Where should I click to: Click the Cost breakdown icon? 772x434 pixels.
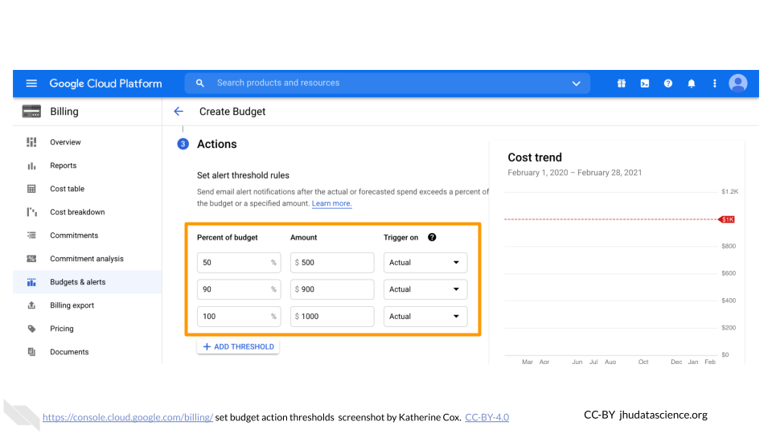pos(31,212)
